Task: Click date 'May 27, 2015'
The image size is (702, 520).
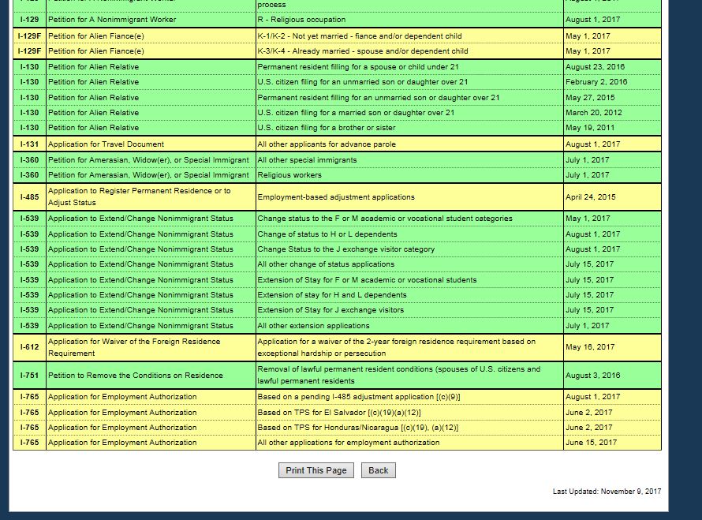Action: point(590,98)
